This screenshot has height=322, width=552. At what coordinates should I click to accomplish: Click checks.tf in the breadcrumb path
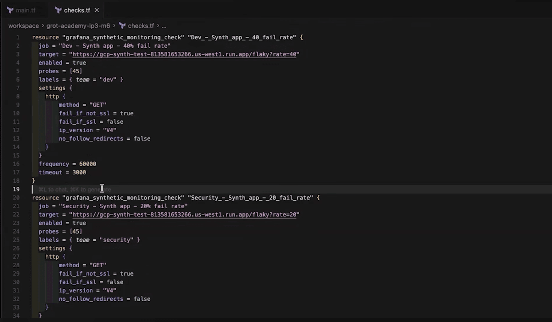(x=141, y=26)
